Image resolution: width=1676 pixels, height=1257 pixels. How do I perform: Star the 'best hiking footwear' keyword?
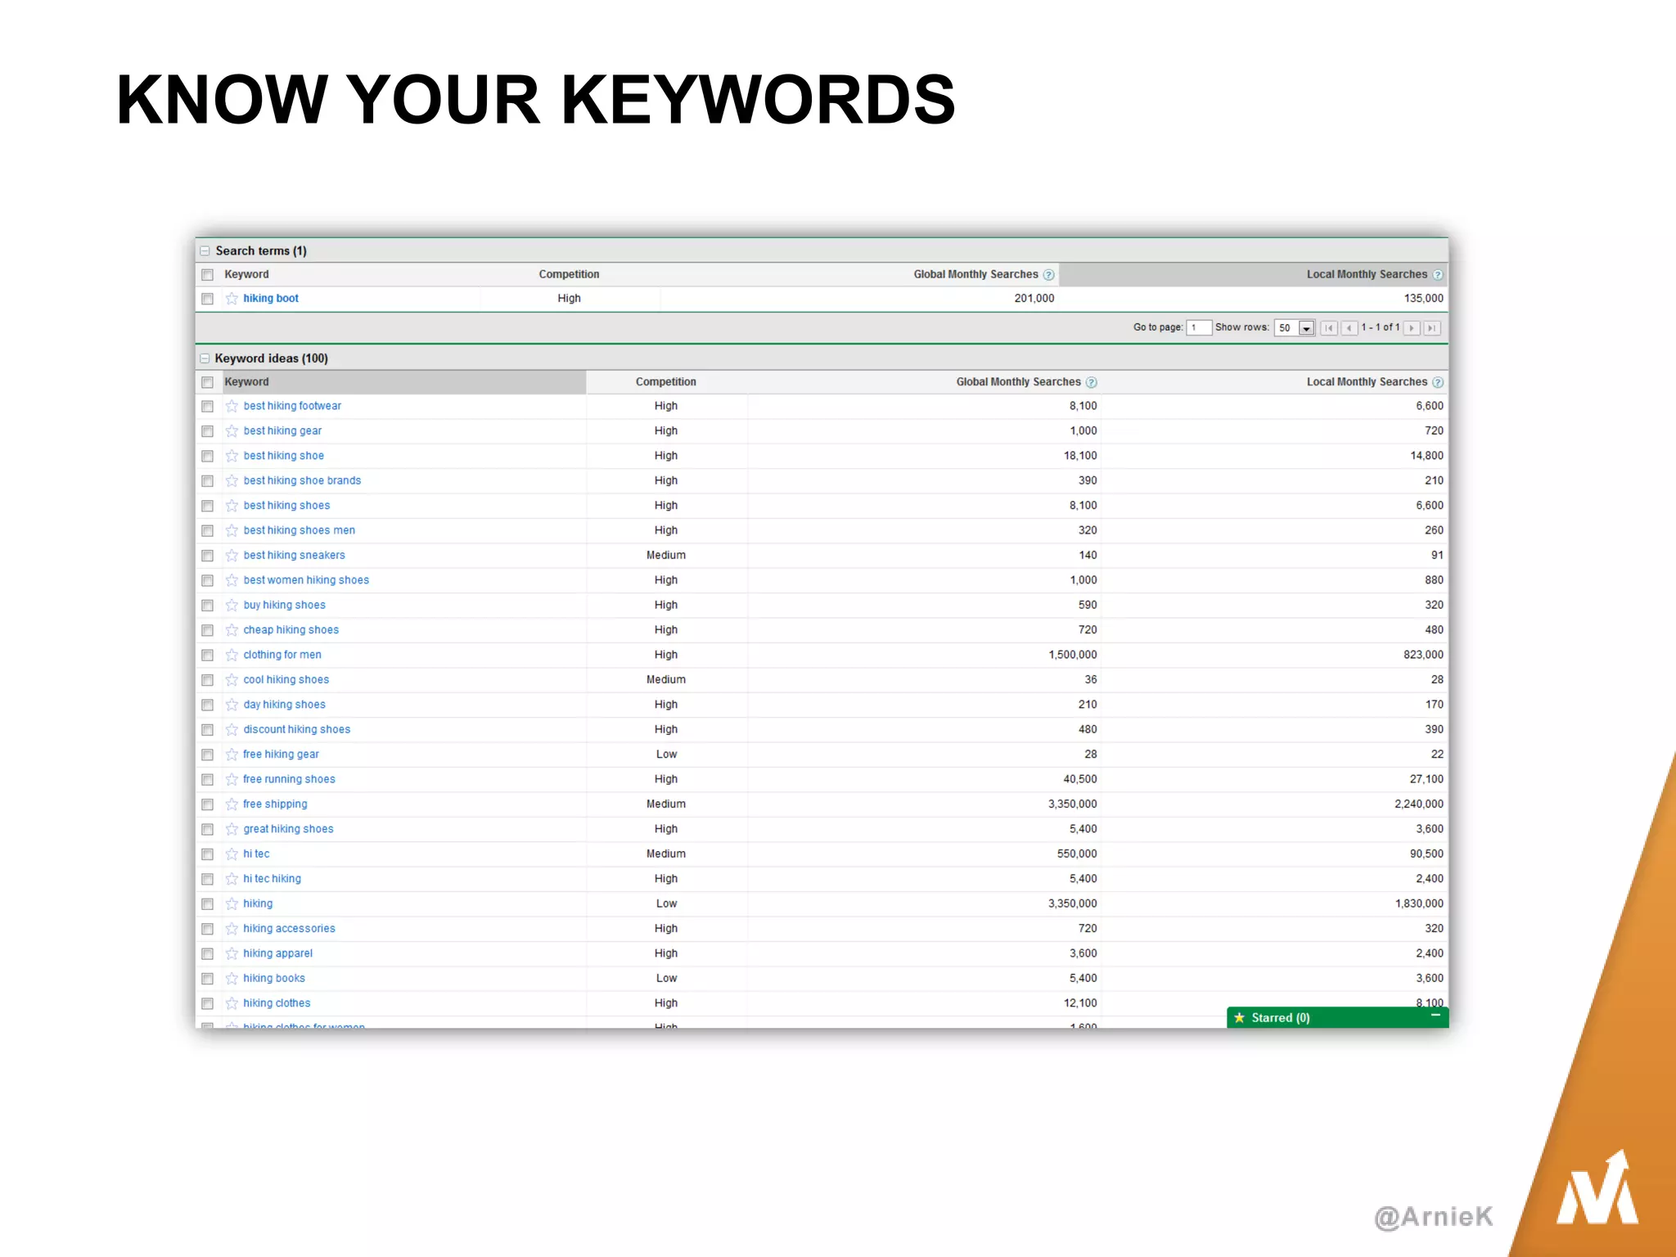[232, 406]
